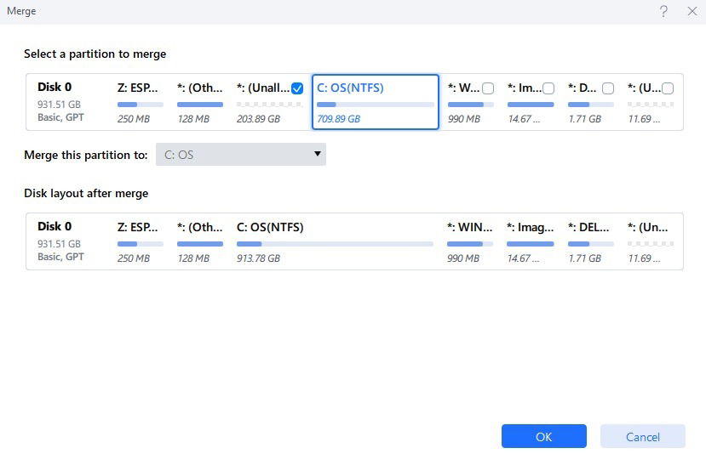This screenshot has width=706, height=465.
Task: Click the C: OS usage bar in top disk
Action: point(376,105)
